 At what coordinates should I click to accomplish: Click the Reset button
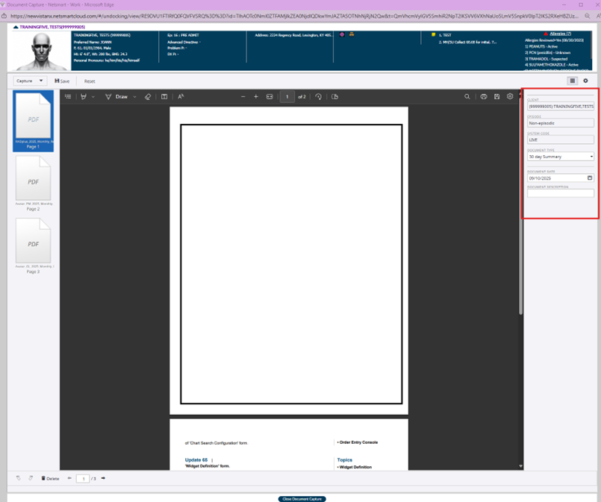(x=90, y=81)
